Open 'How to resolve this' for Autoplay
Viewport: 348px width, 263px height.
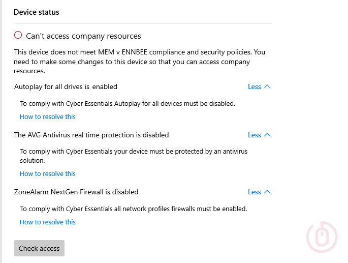[47, 116]
